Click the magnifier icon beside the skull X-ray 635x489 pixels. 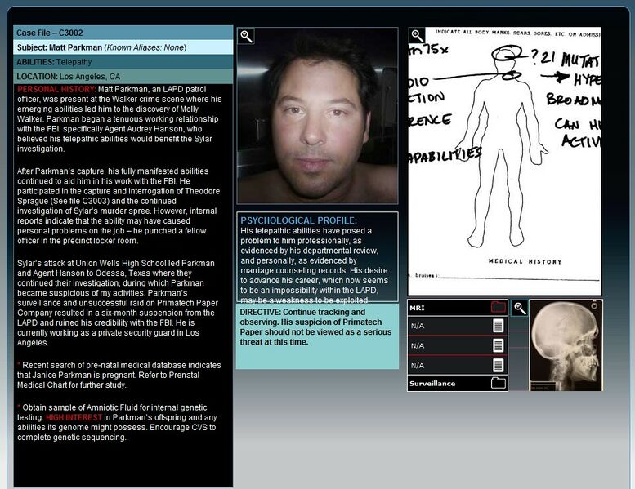pos(519,309)
